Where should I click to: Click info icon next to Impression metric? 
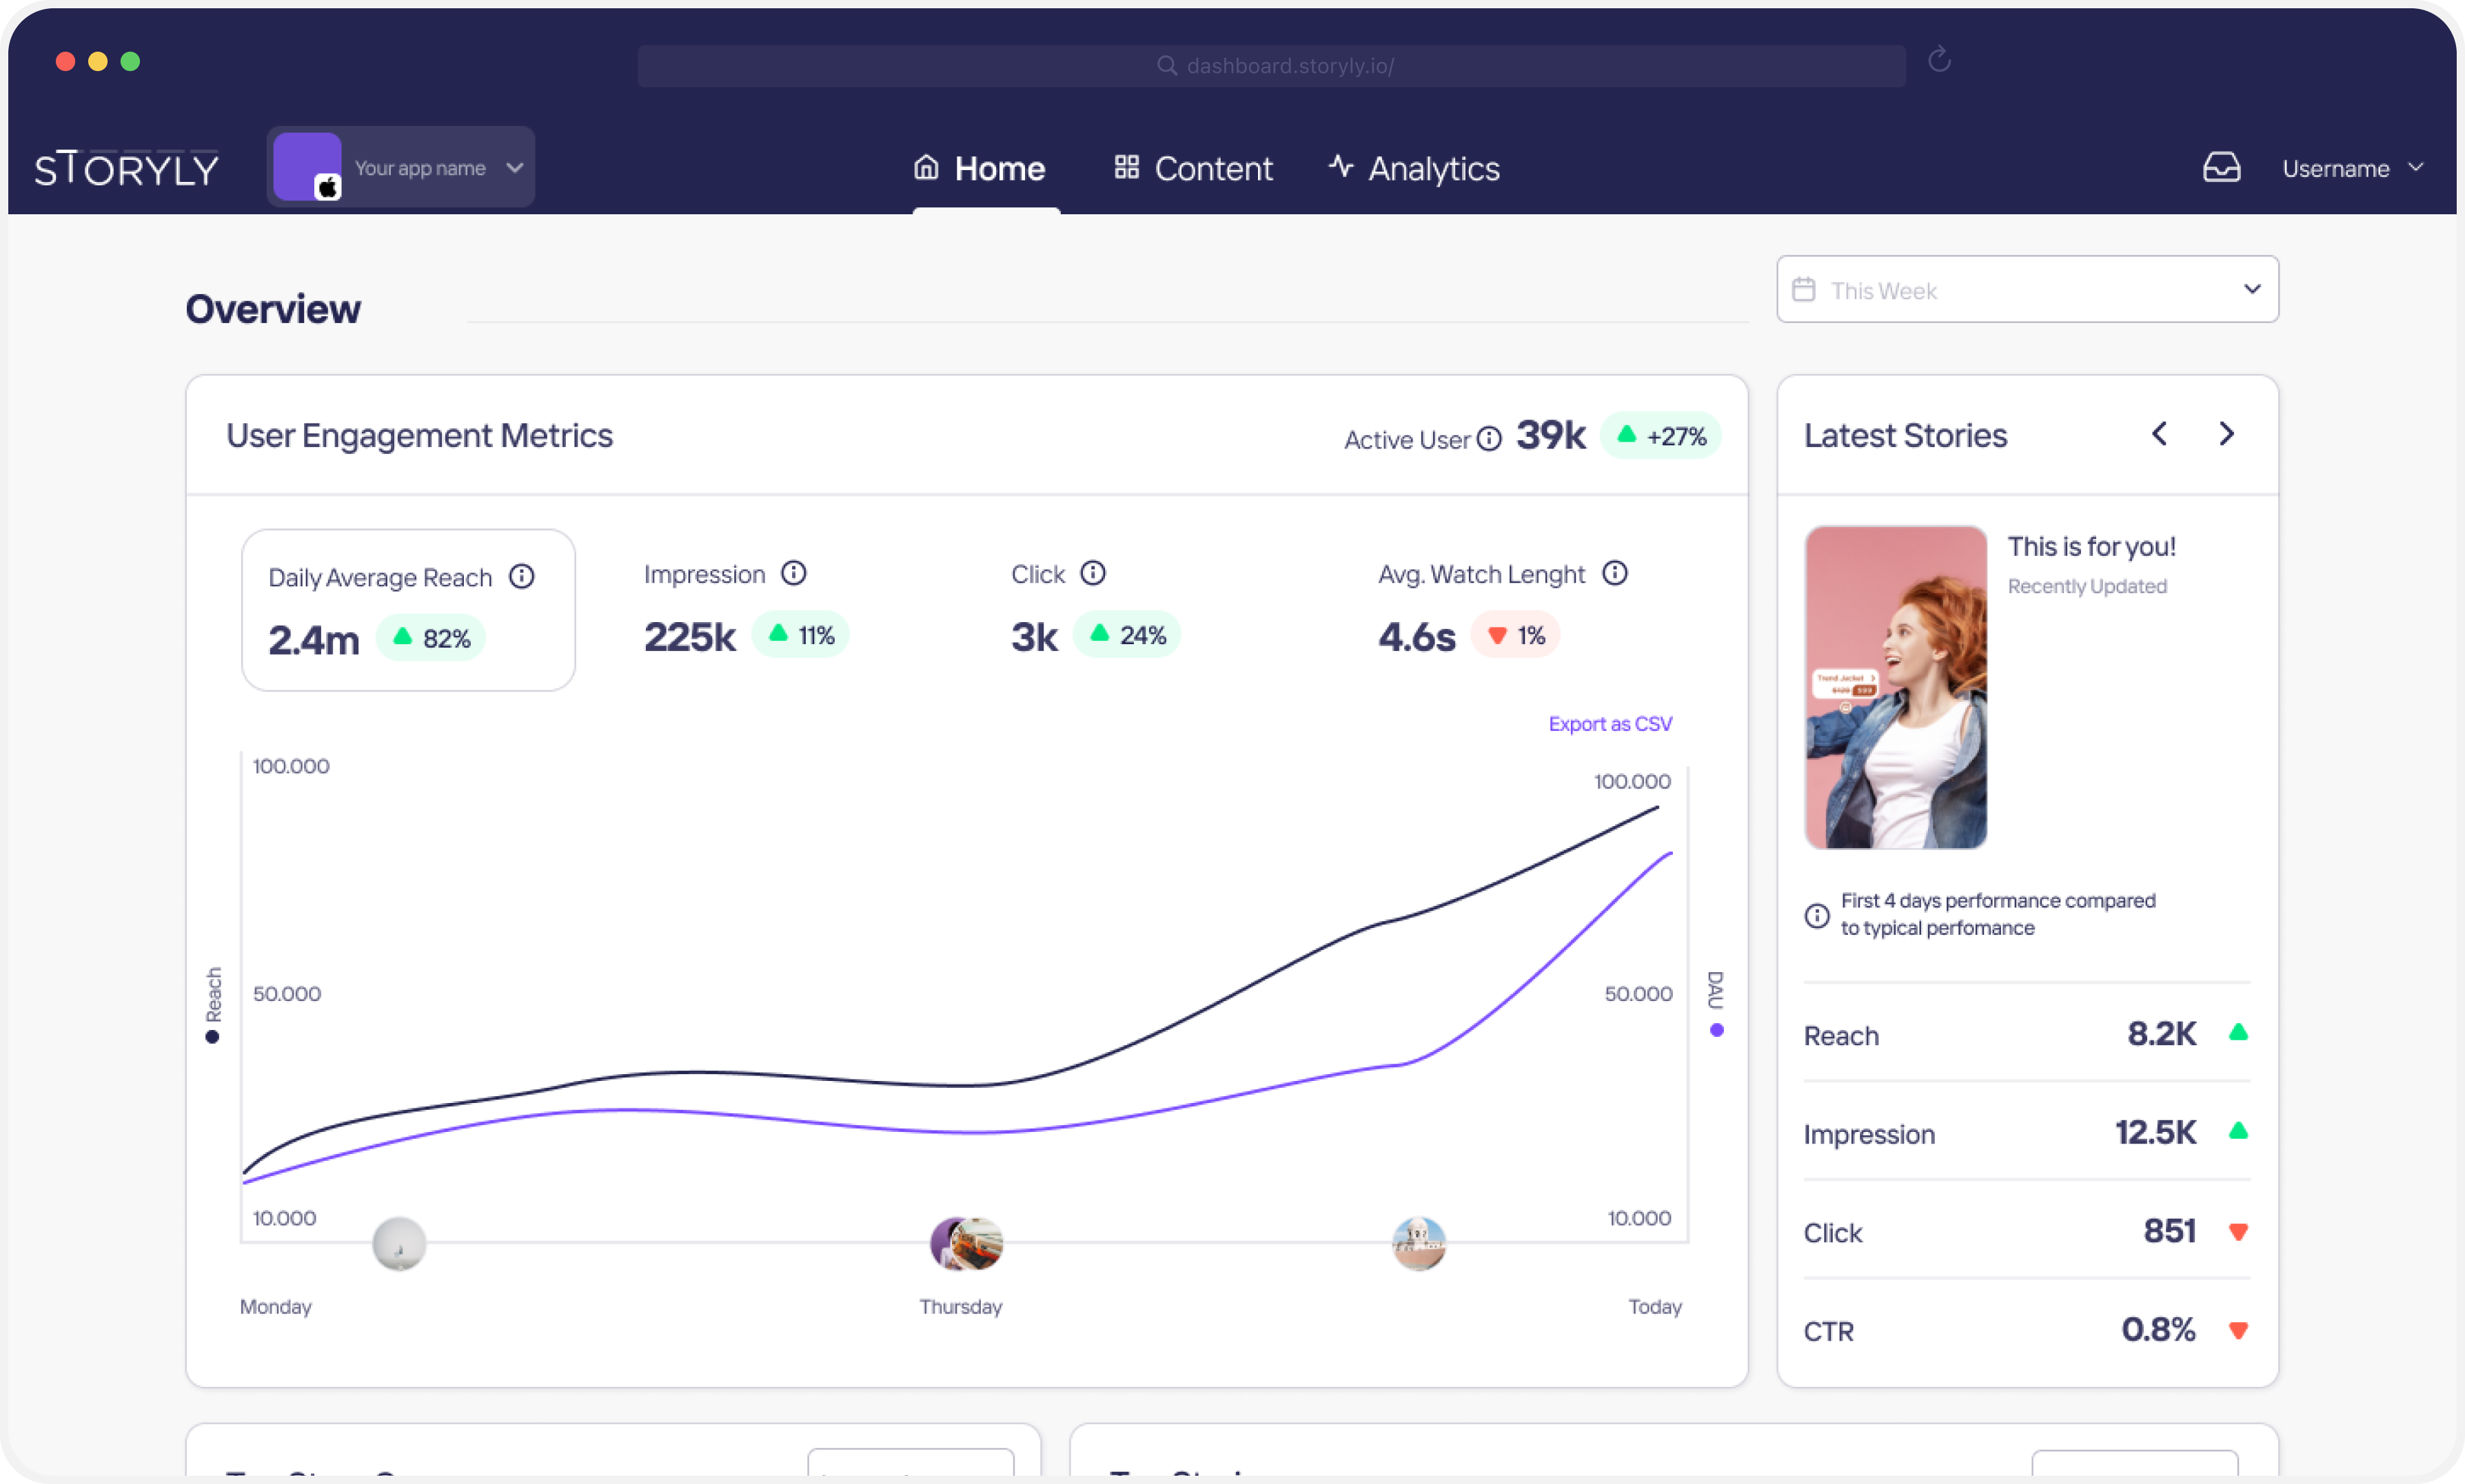793,573
